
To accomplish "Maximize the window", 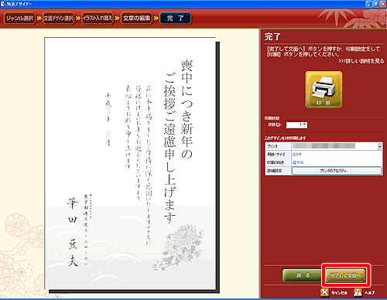I will (376, 4).
